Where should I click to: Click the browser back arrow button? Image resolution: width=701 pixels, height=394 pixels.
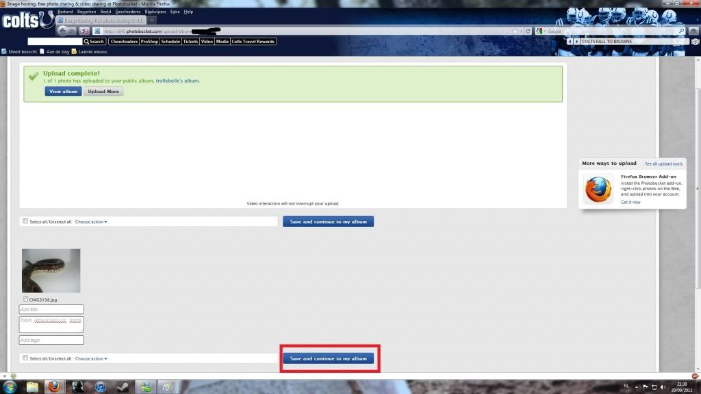(62, 31)
